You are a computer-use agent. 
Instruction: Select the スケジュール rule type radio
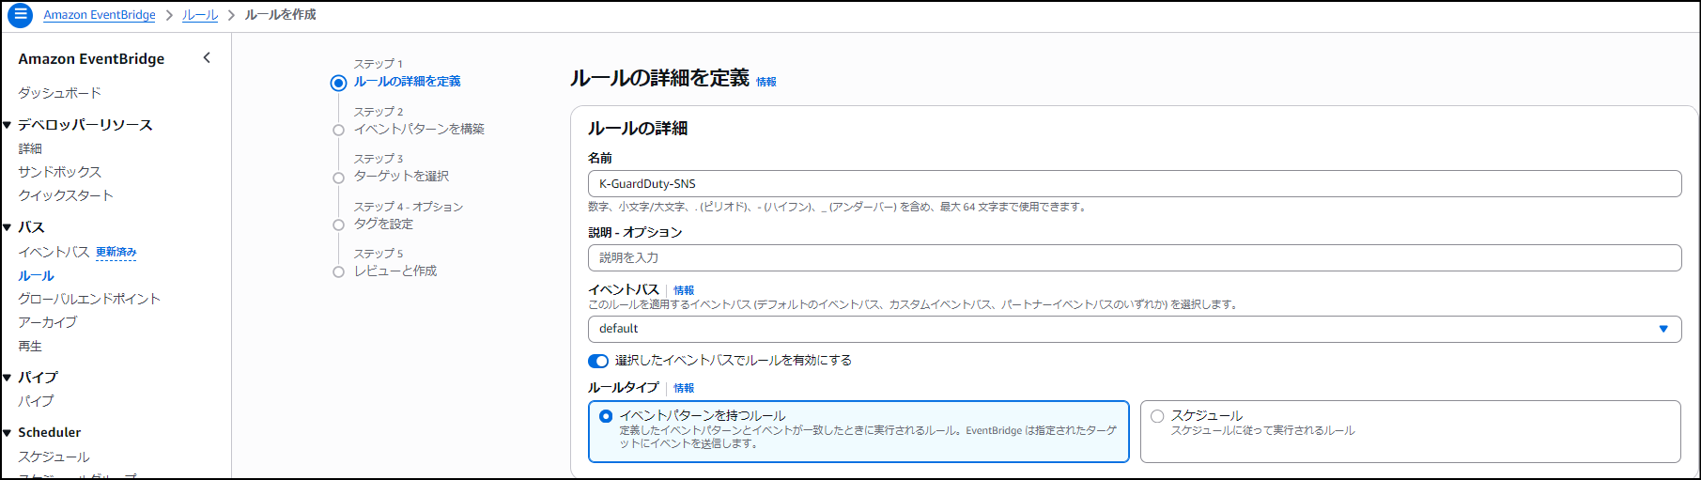coord(1157,416)
